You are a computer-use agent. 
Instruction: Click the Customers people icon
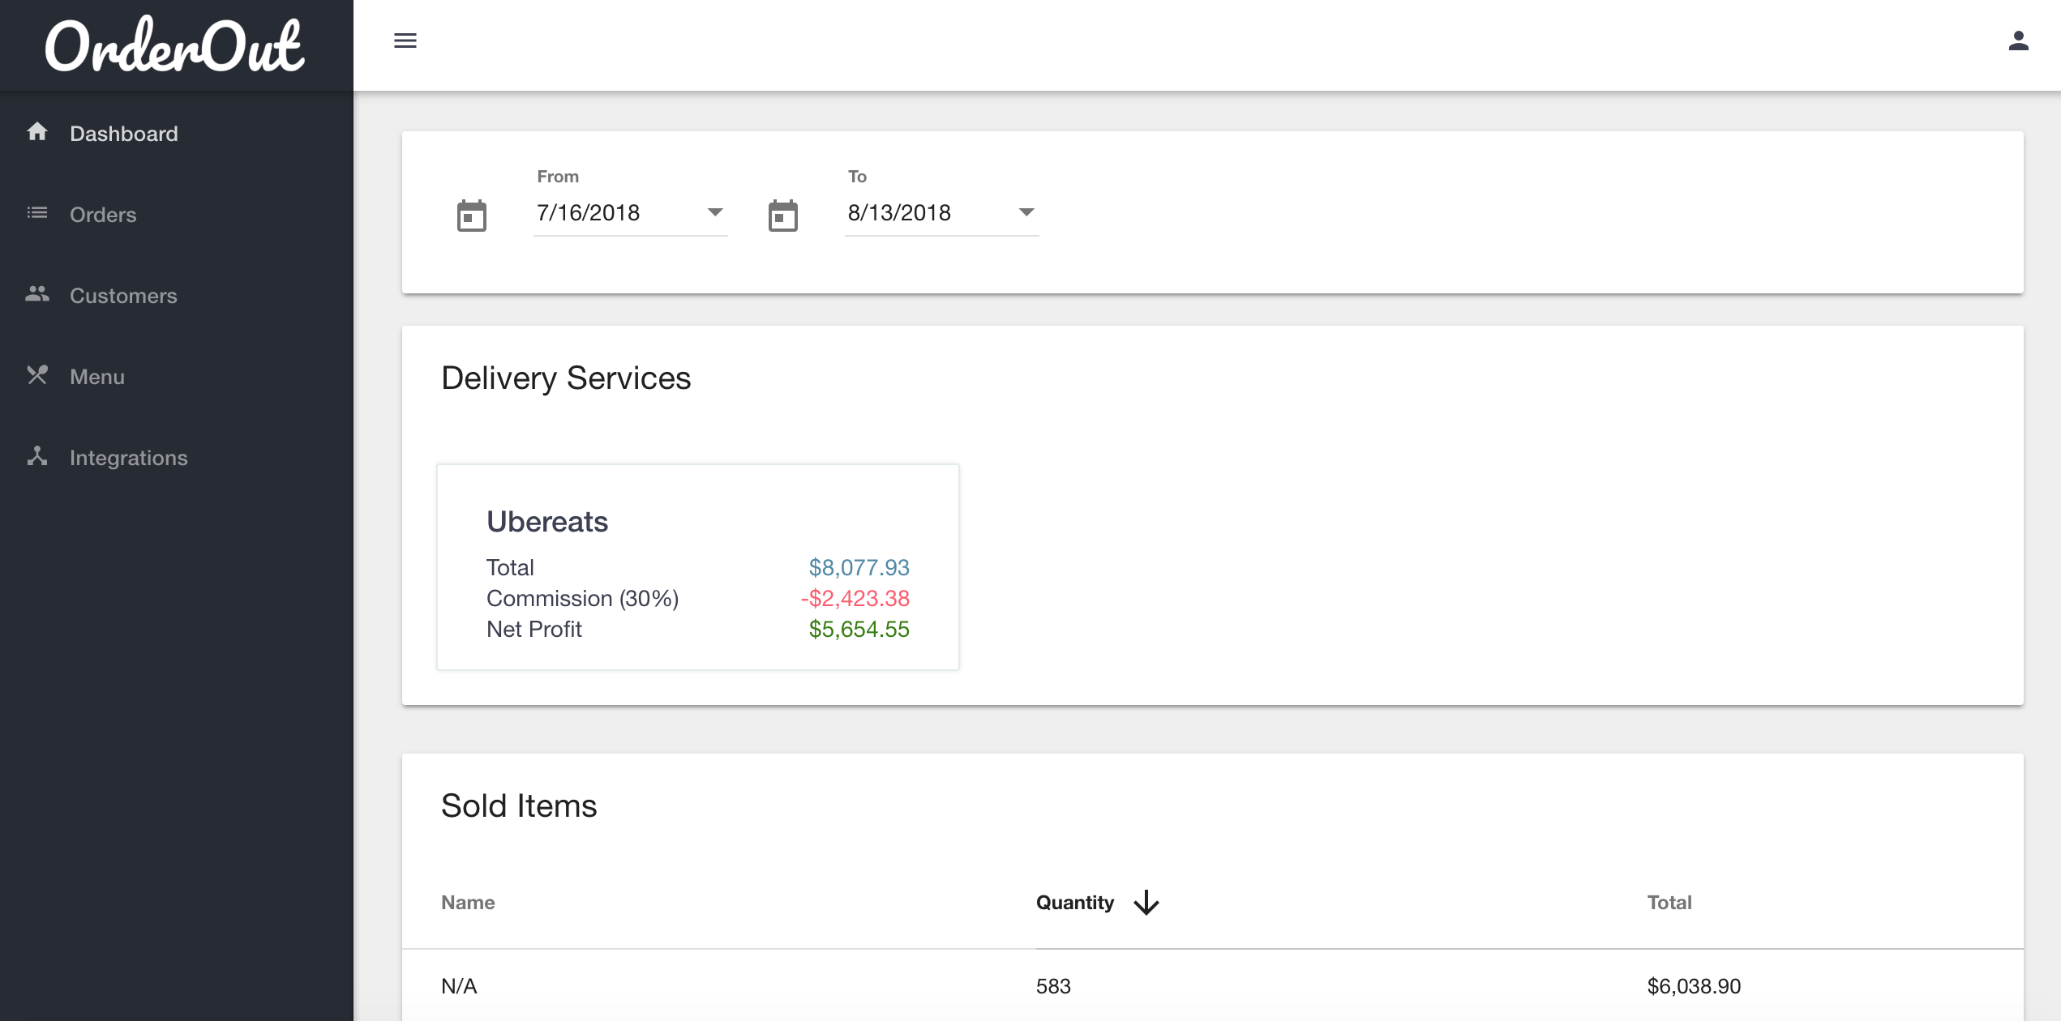(x=37, y=294)
